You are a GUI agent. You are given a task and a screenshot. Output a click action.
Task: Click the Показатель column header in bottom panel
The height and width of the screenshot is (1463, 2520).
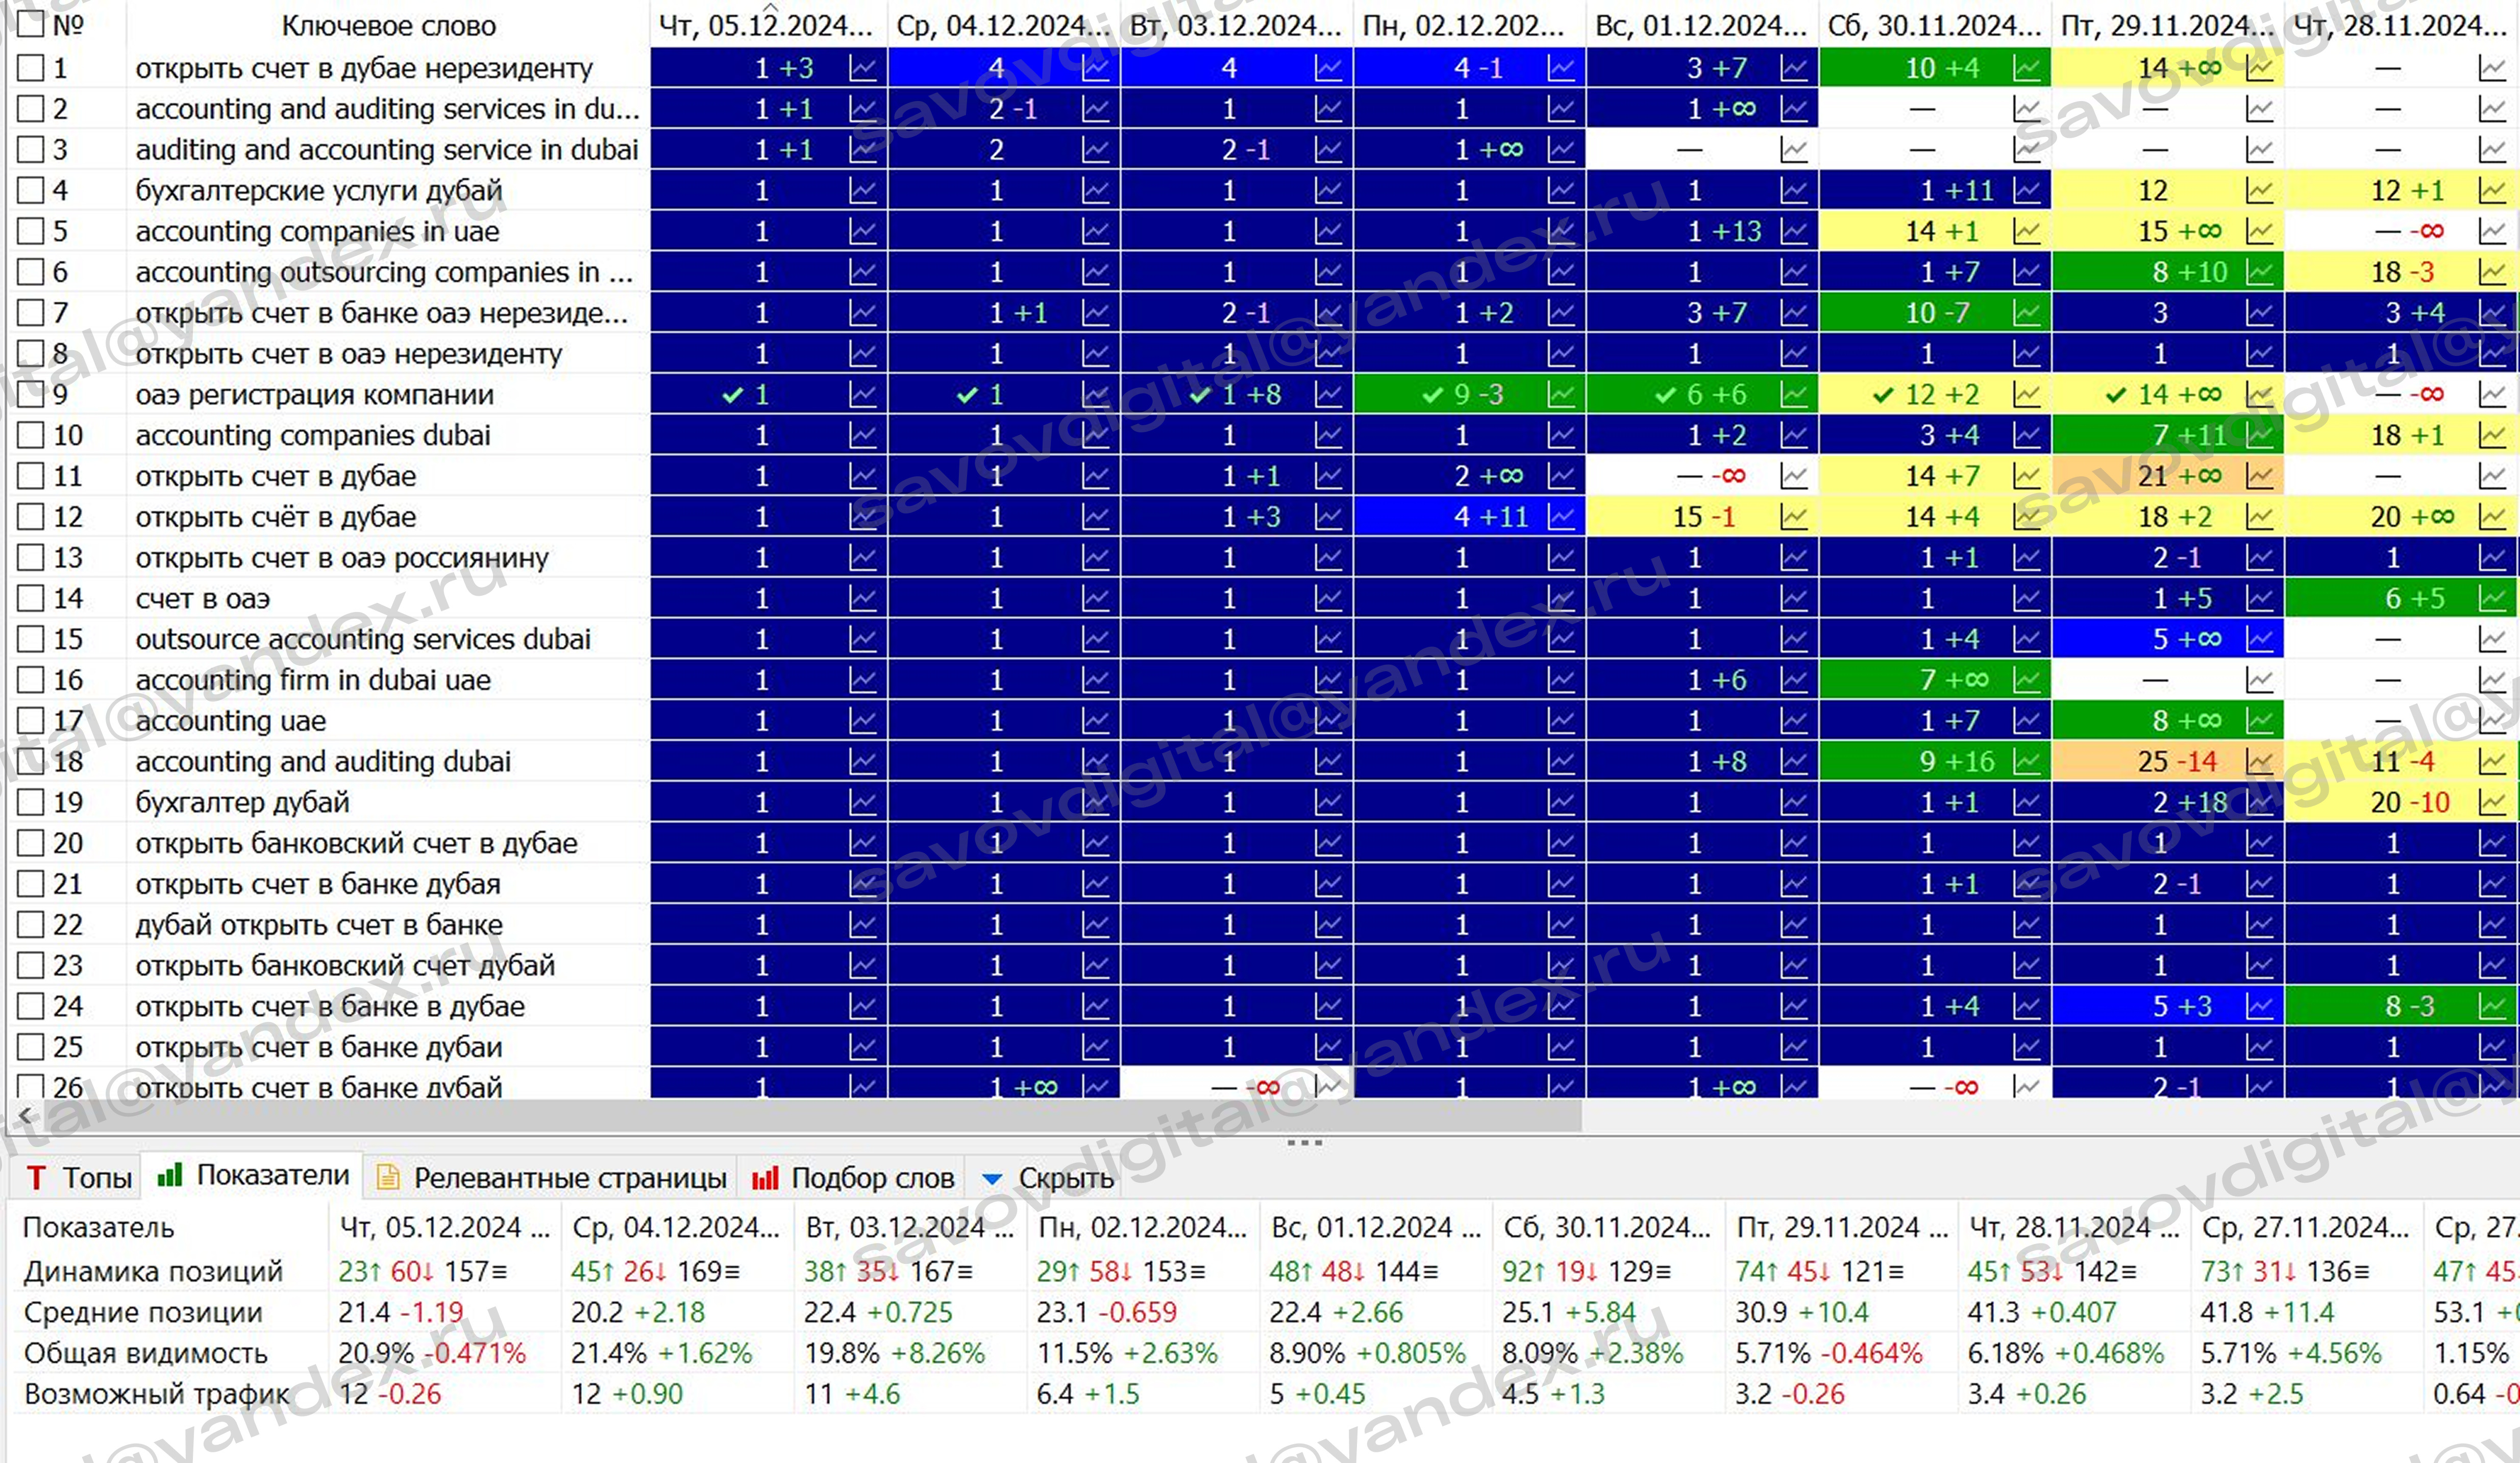pyautogui.click(x=98, y=1227)
